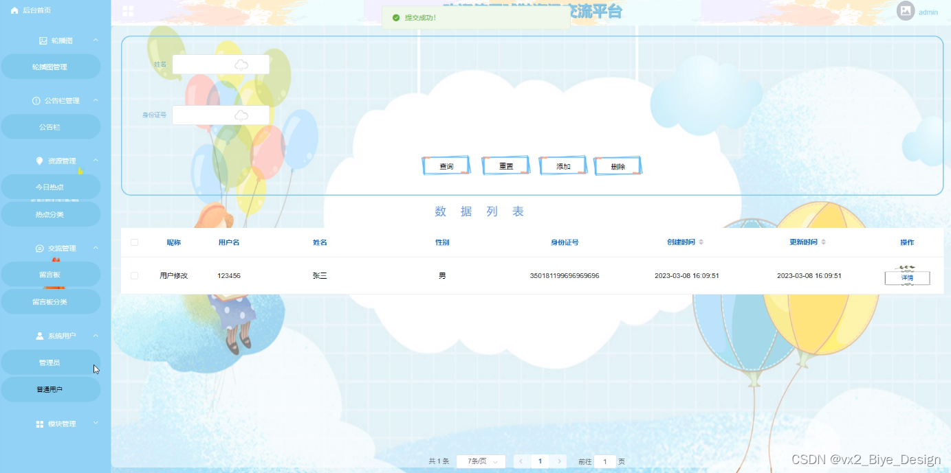Click the lightbulb icon next to 资源管理
The height and width of the screenshot is (473, 951).
(x=39, y=161)
